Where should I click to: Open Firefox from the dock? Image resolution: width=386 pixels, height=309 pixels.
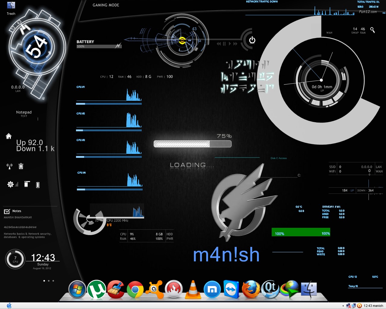pos(251,290)
